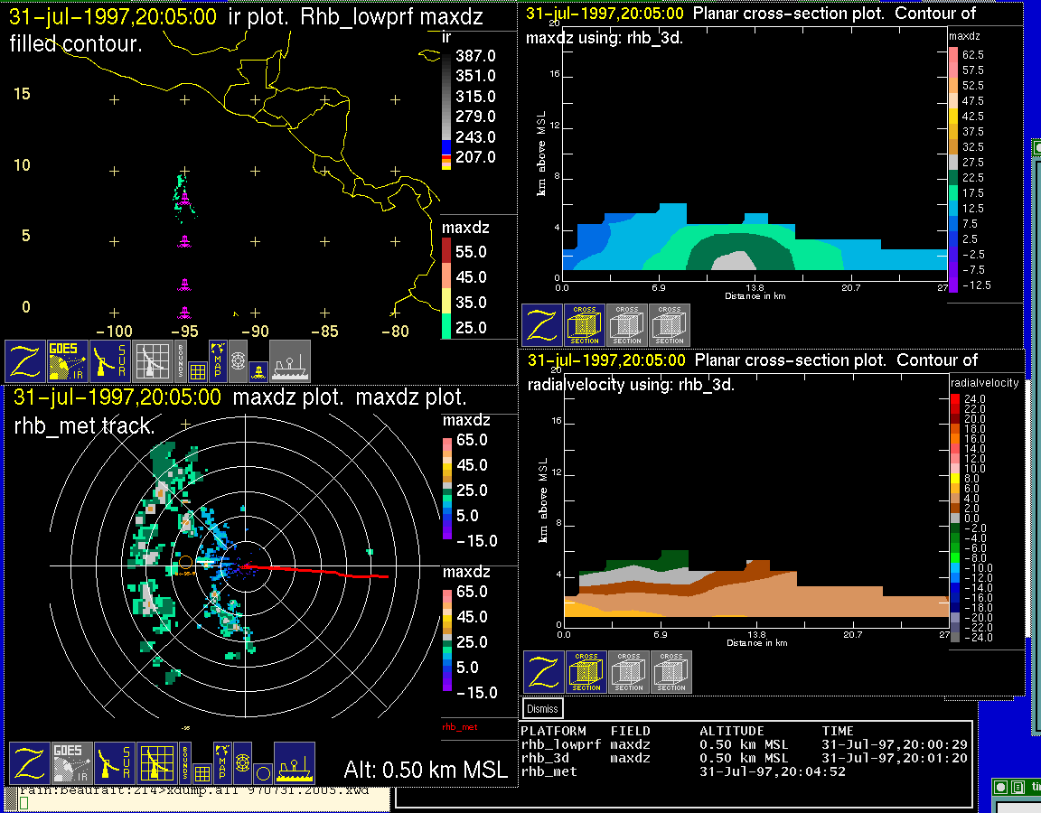Enable the gray radar grid icon in the ir plot toolbar
Image resolution: width=1041 pixels, height=813 pixels.
(x=154, y=361)
